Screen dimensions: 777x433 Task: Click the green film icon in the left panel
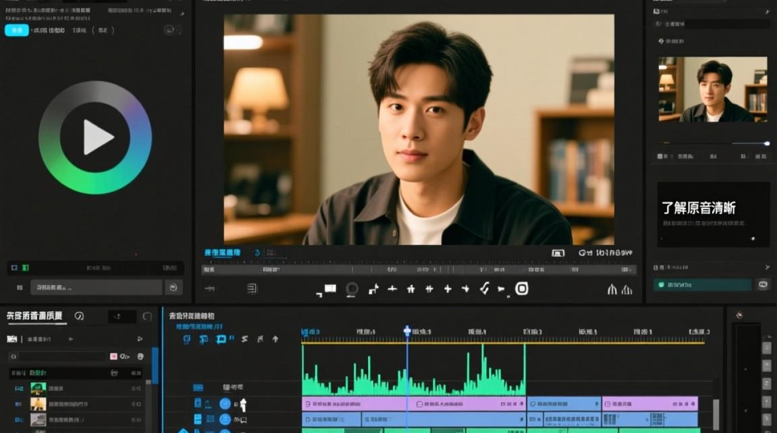25,268
